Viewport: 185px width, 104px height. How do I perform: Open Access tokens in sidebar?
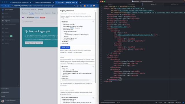point(5,89)
